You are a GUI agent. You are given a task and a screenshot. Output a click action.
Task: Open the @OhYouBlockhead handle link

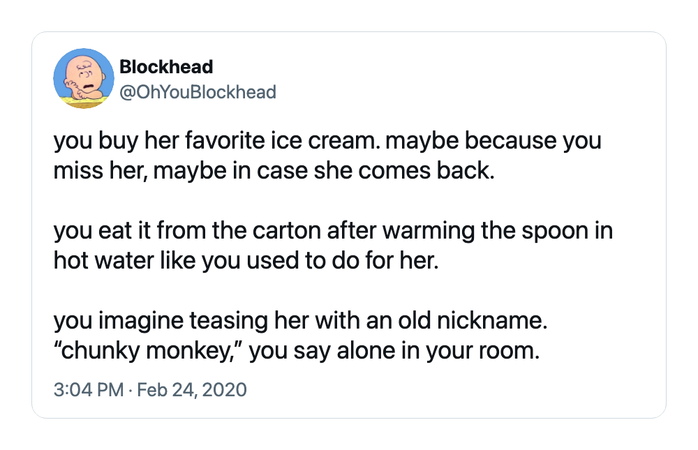198,92
